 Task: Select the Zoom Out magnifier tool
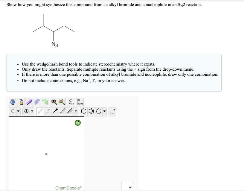point(62,103)
